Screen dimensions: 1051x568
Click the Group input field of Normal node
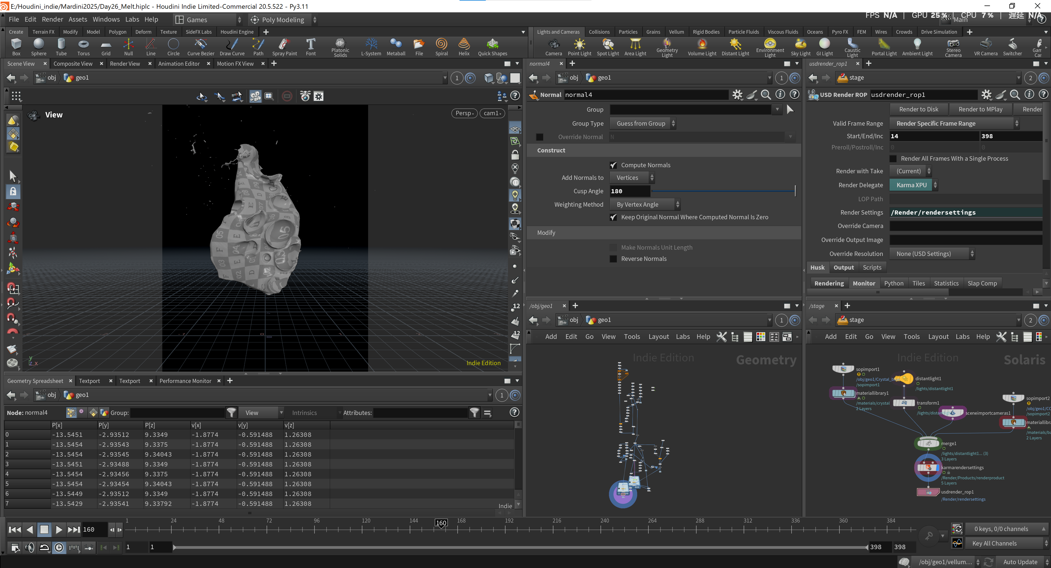pyautogui.click(x=690, y=110)
